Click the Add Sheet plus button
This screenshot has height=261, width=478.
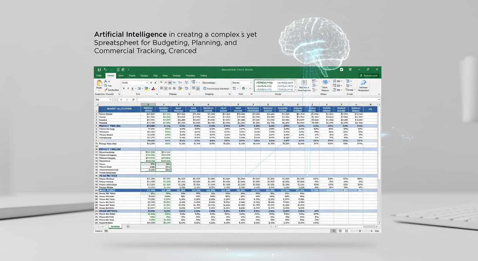128,226
